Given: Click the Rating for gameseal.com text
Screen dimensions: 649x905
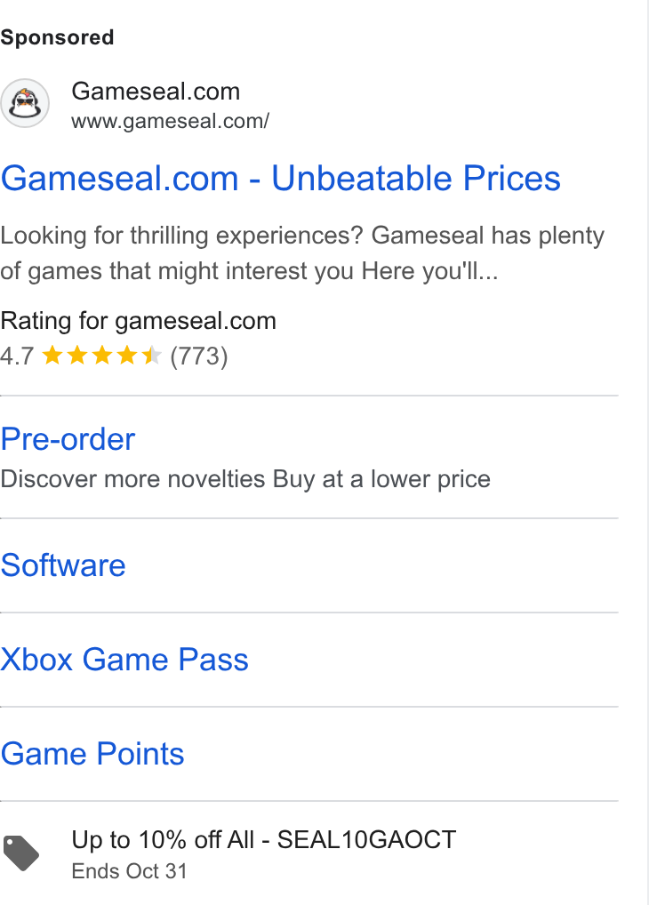Looking at the screenshot, I should [x=139, y=321].
